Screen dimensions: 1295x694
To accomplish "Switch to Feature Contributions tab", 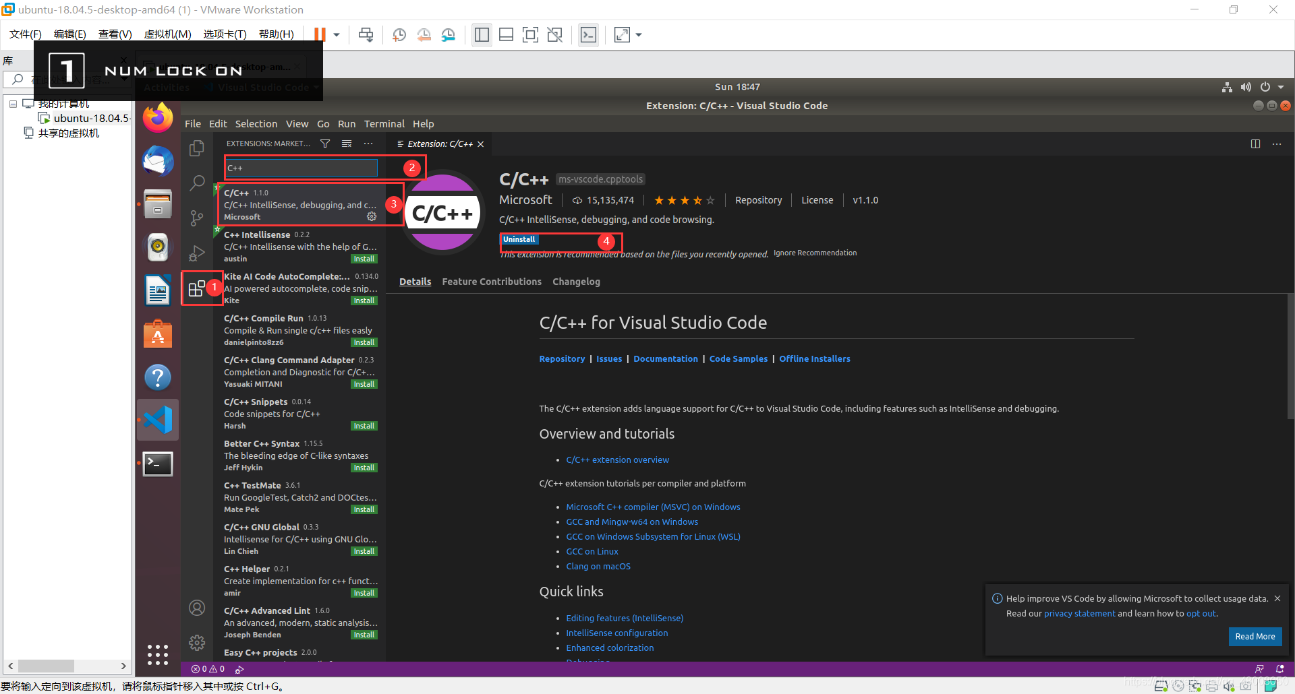I will (x=492, y=282).
